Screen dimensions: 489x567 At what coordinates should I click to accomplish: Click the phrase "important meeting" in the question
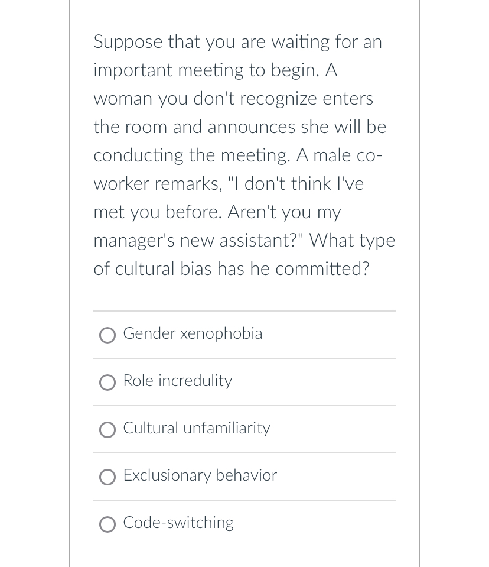169,70
